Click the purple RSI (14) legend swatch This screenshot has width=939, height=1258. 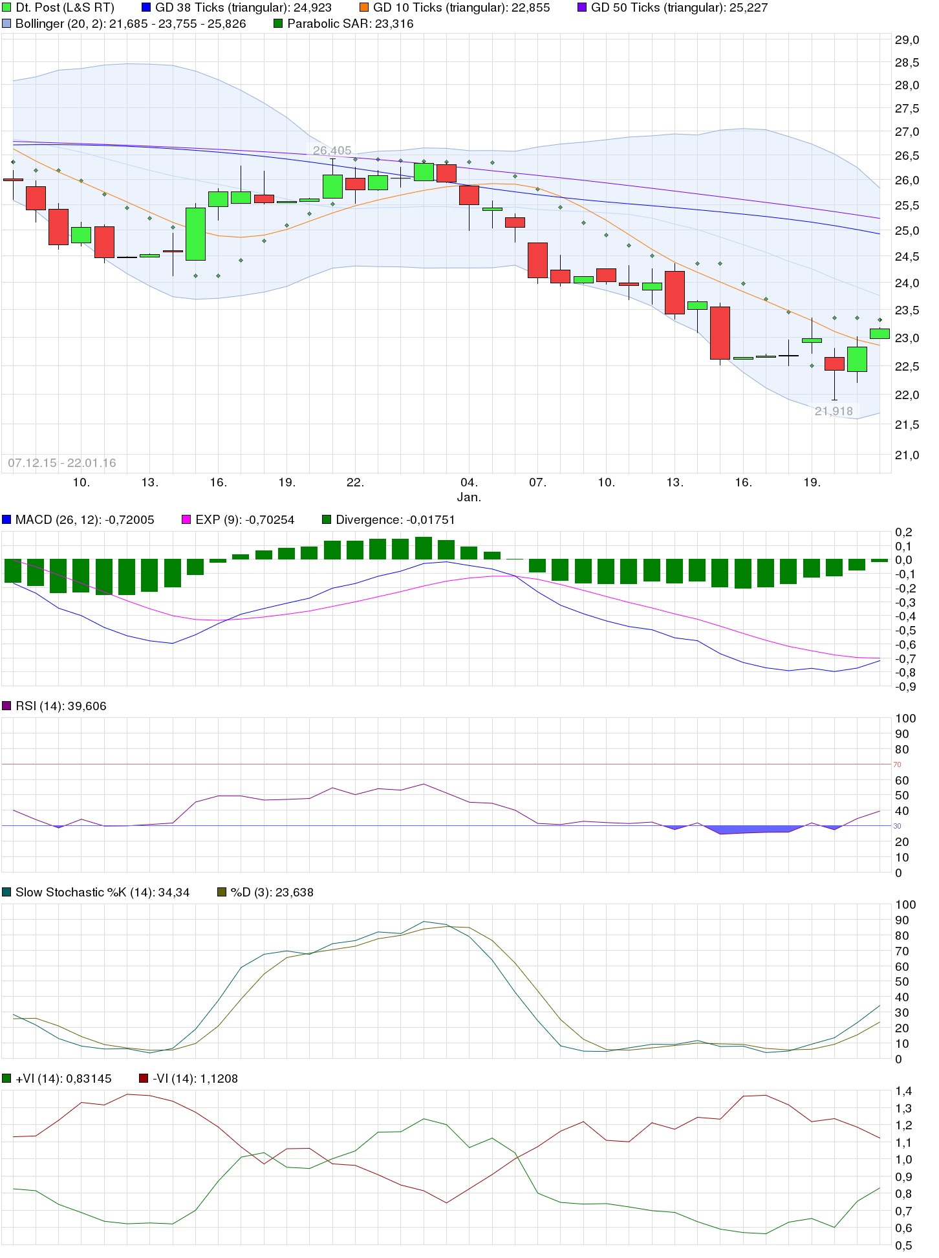(6, 706)
